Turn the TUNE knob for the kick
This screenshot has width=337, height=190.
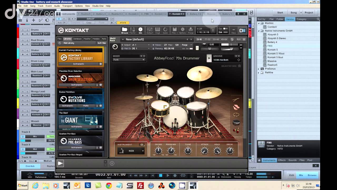(x=188, y=151)
